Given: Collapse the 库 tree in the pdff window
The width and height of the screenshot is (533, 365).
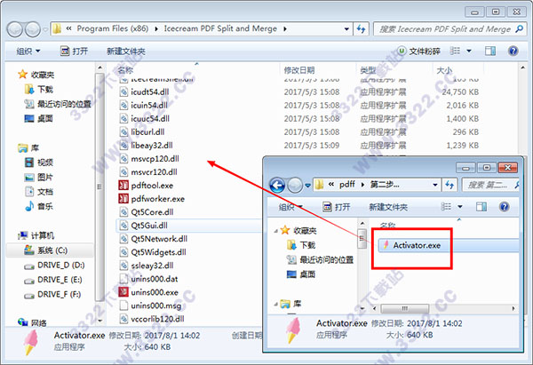Looking at the screenshot, I should 275,304.
